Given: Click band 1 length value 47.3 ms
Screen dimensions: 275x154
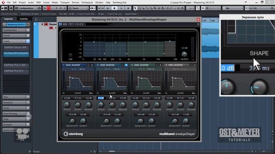Looking at the screenshot, I should pyautogui.click(x=78, y=98).
